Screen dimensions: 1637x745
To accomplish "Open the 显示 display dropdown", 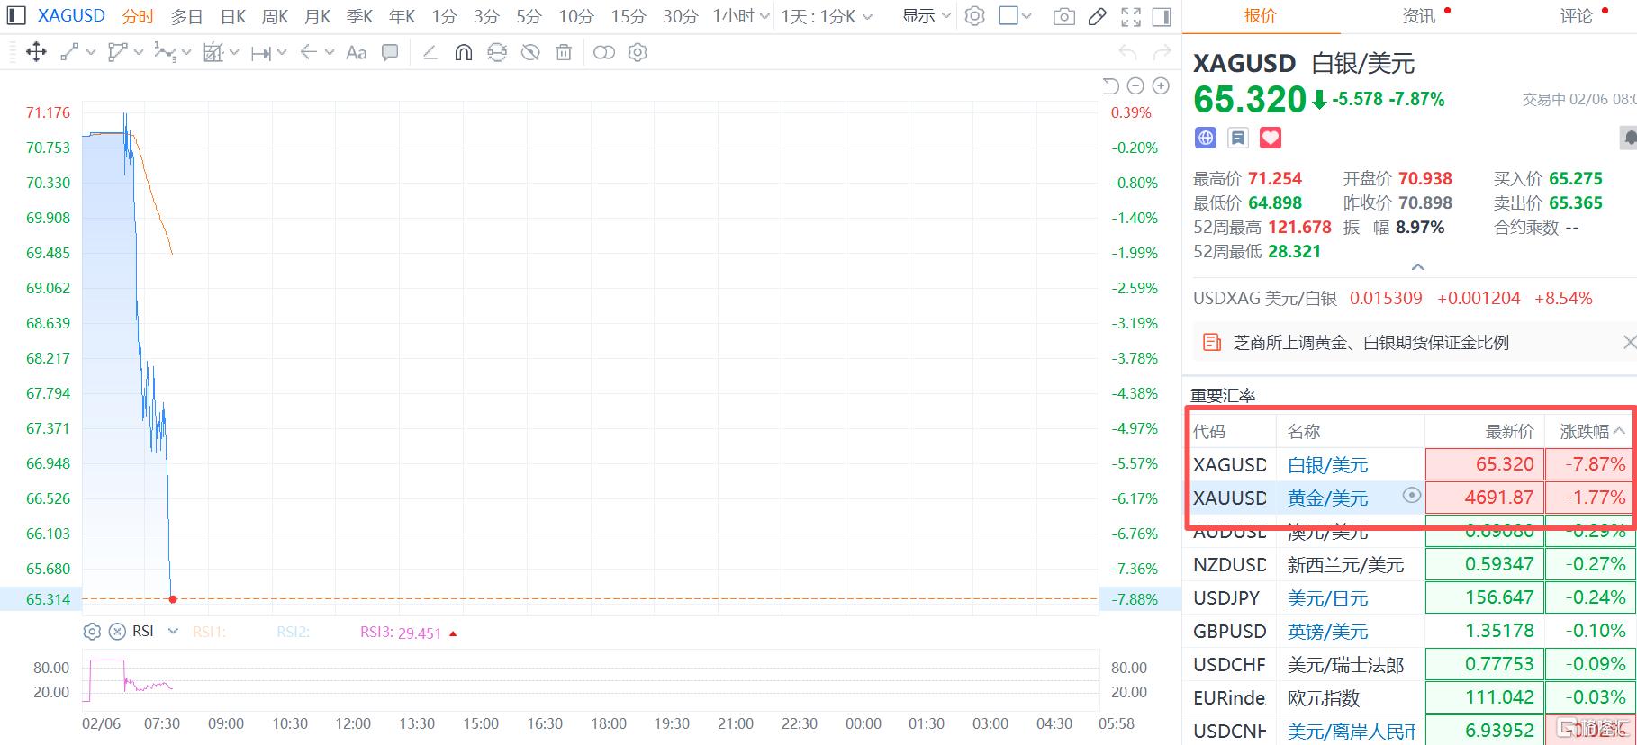I will pos(926,16).
